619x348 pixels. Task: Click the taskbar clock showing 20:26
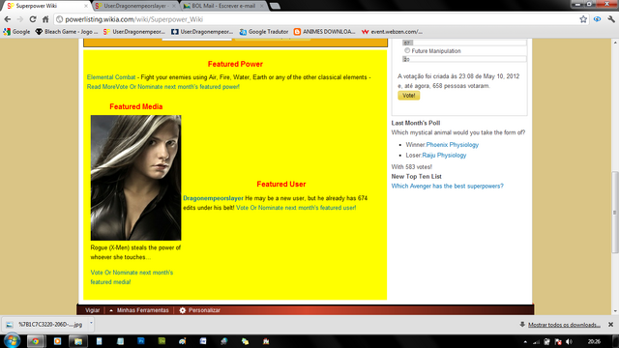pyautogui.click(x=594, y=341)
